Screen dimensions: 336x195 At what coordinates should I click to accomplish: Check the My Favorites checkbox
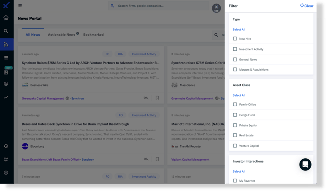click(235, 181)
